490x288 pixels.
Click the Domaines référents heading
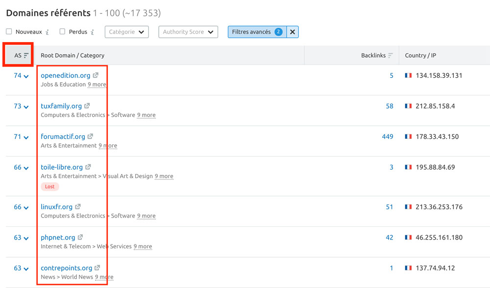pos(49,13)
